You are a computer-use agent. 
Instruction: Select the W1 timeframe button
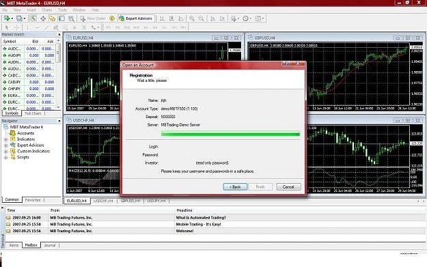click(x=174, y=27)
